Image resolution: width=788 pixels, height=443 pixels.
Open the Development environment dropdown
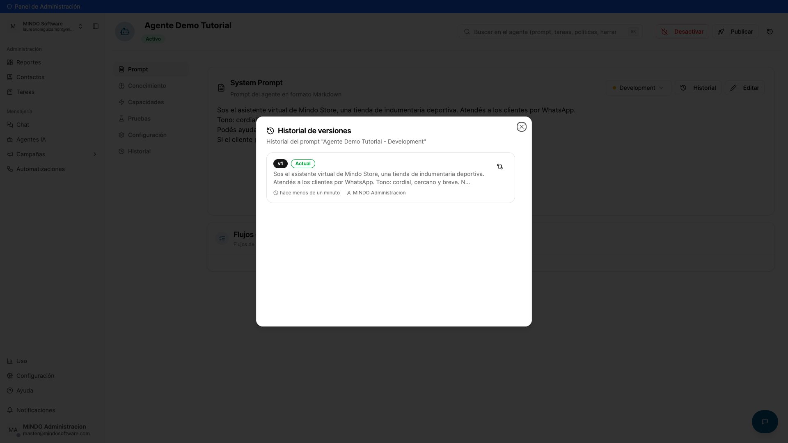(638, 88)
